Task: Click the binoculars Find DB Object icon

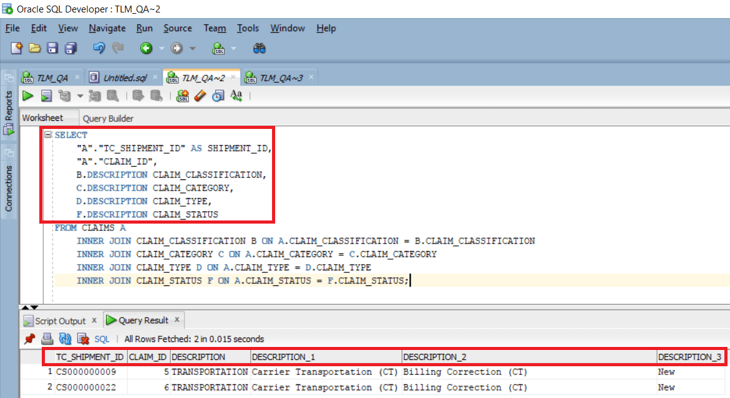Action: (x=260, y=48)
